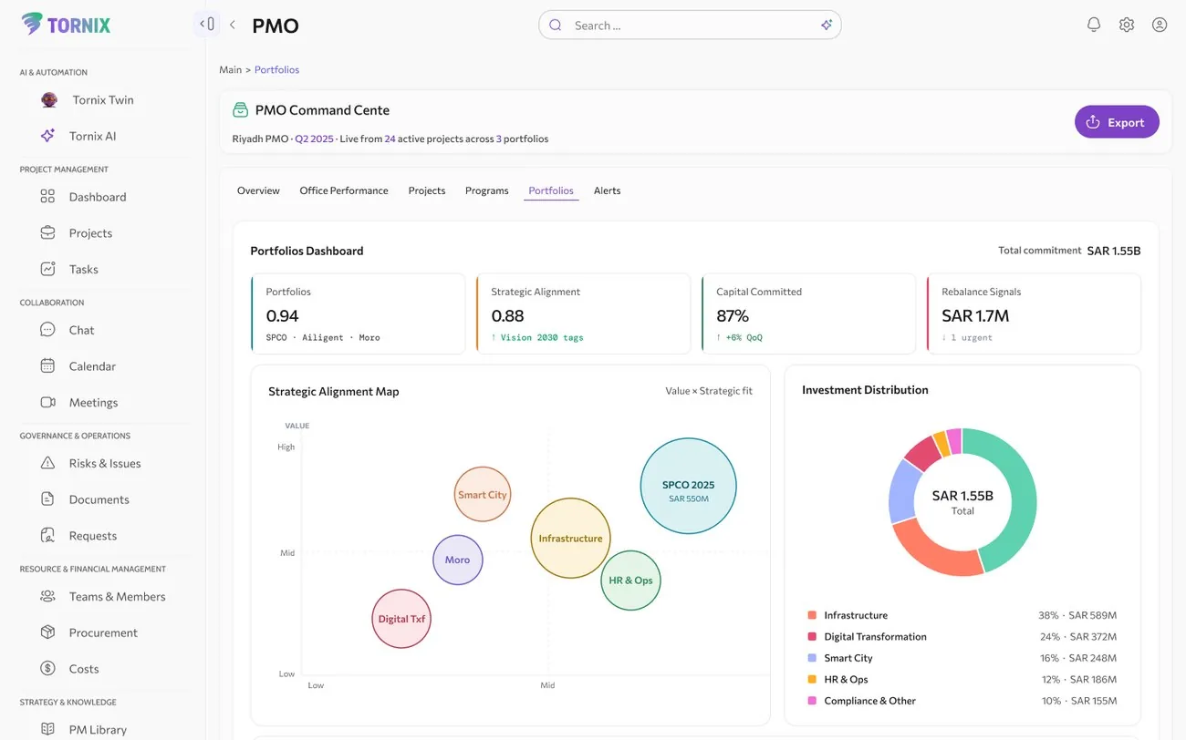This screenshot has width=1186, height=740.
Task: Click the Export button
Action: pyautogui.click(x=1117, y=122)
